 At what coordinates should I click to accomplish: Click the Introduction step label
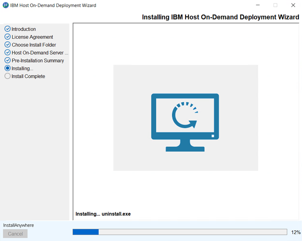(24, 29)
